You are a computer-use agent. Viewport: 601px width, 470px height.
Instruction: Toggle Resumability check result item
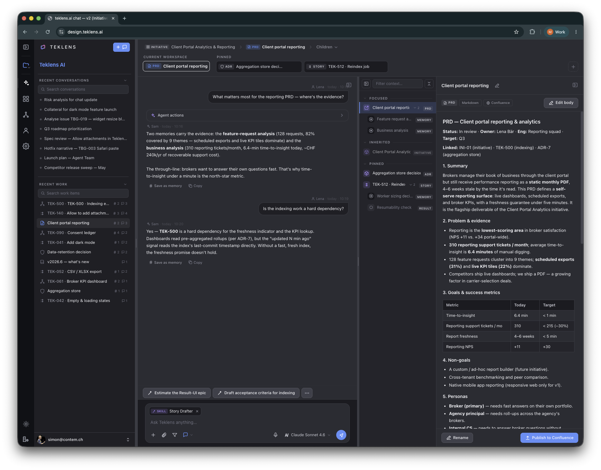tap(371, 208)
